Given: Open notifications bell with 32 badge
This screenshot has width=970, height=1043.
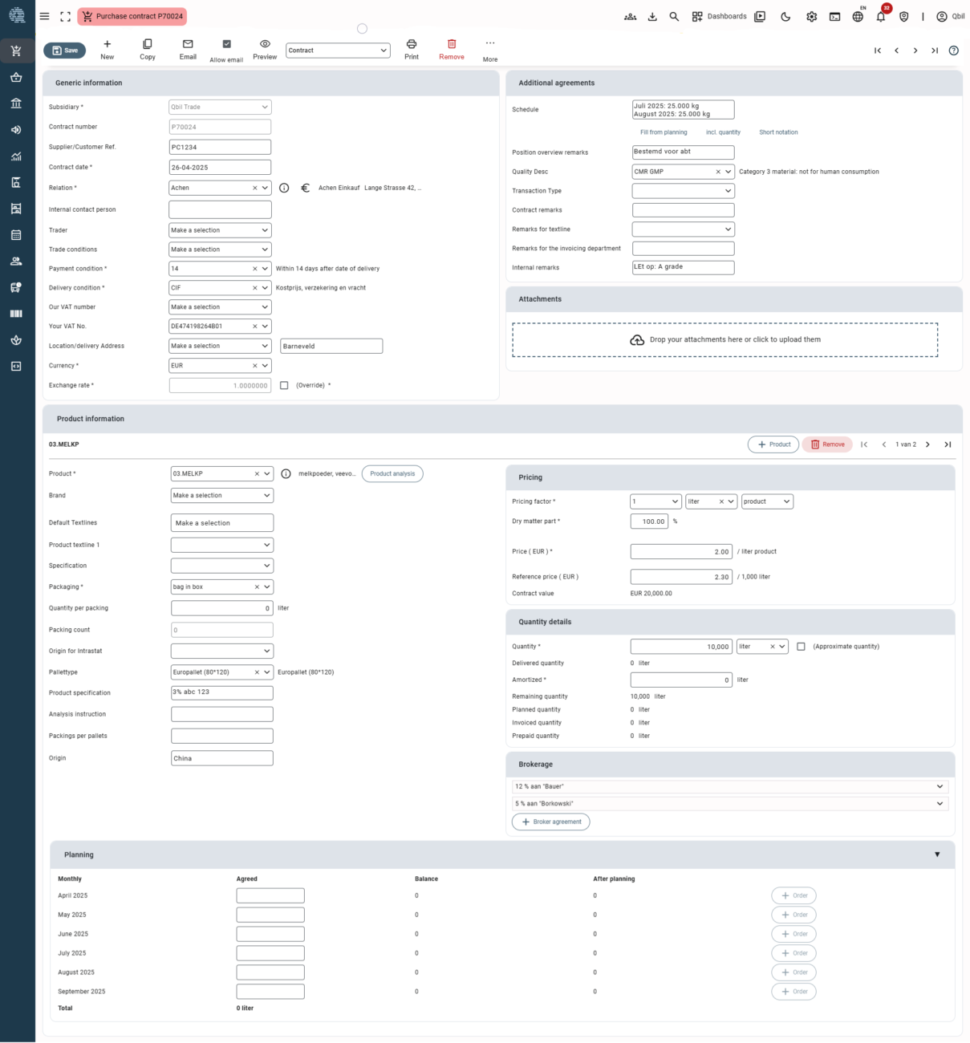Looking at the screenshot, I should point(882,15).
